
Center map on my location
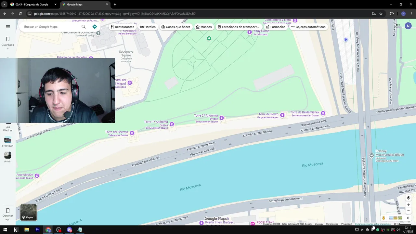tap(409, 198)
